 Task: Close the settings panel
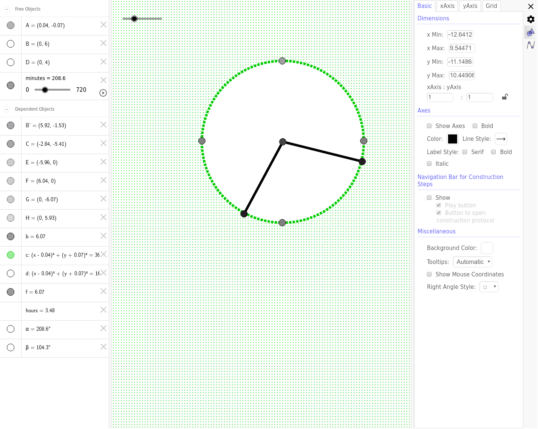pos(531,6)
